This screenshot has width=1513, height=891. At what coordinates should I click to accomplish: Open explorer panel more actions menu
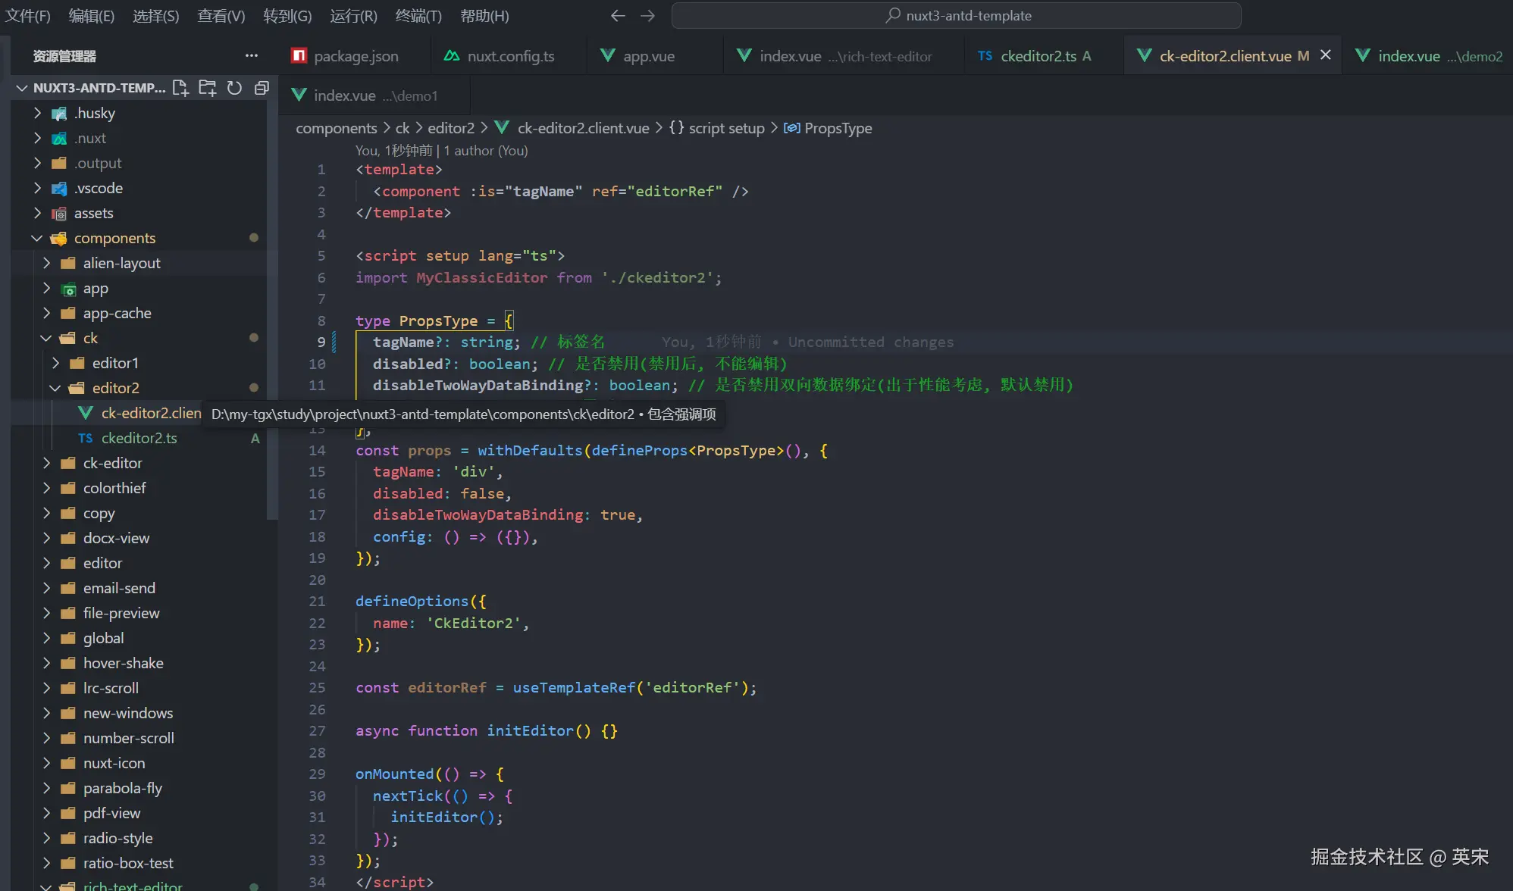point(252,56)
